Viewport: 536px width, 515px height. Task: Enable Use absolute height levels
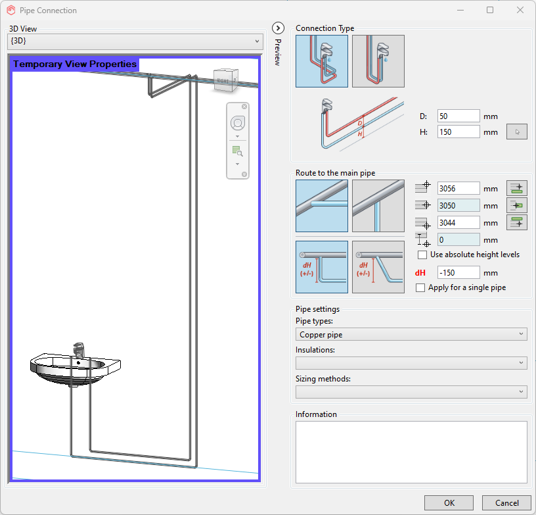click(422, 255)
